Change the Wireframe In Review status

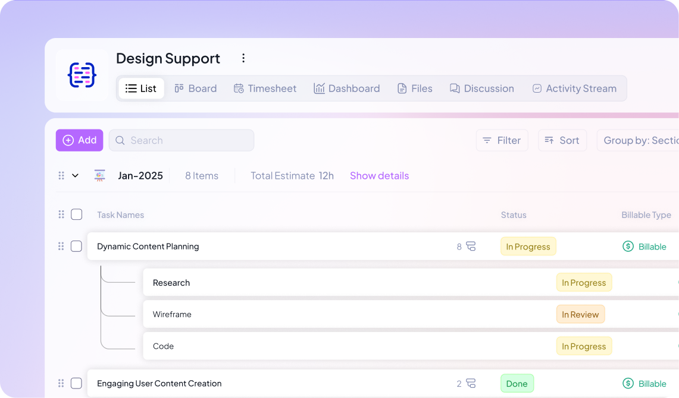pos(581,315)
